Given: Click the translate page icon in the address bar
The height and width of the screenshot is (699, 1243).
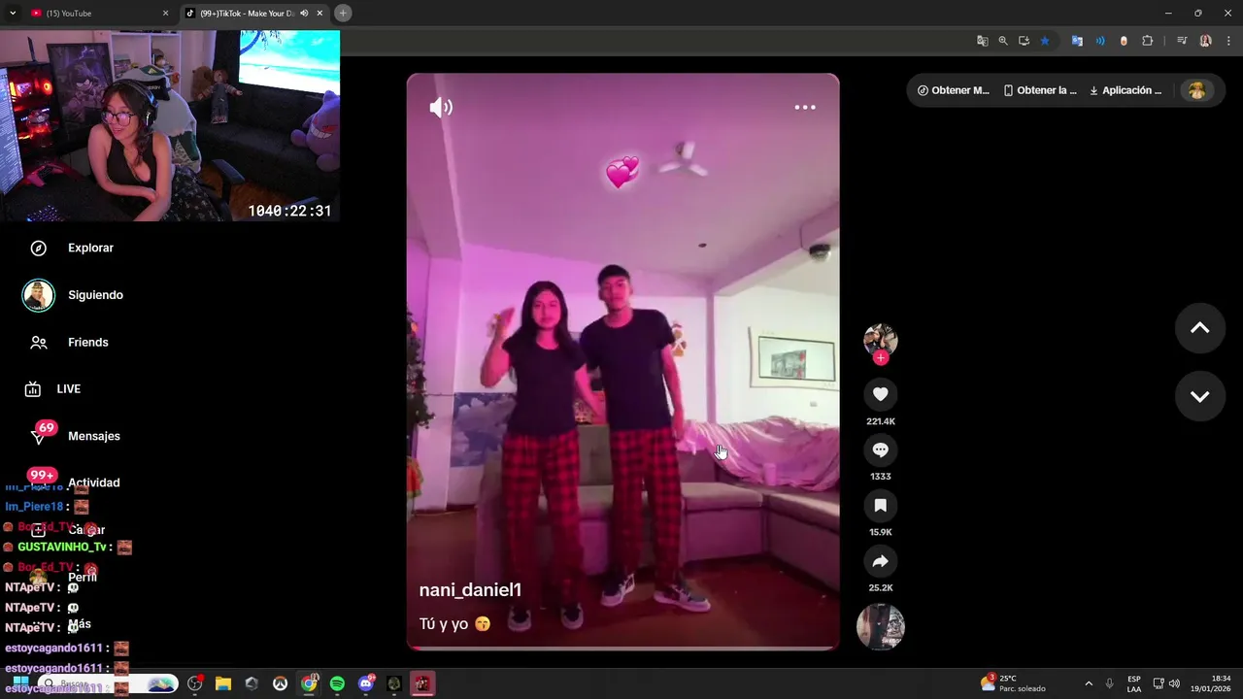Looking at the screenshot, I should pyautogui.click(x=983, y=41).
